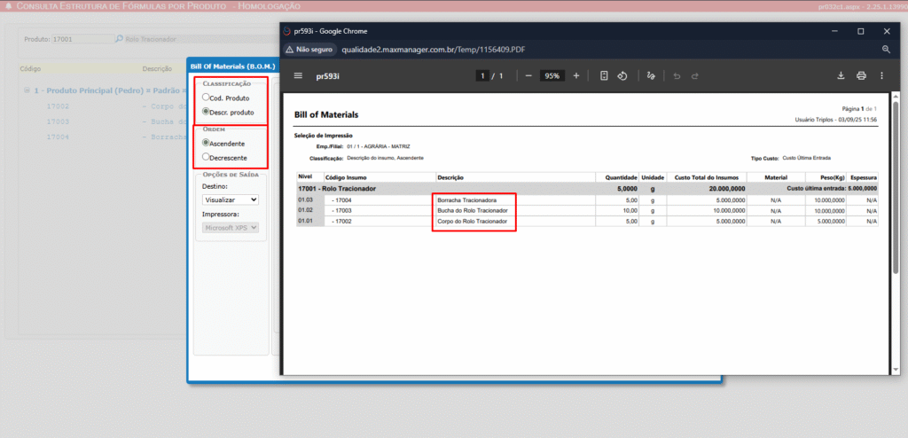Choose 'Ascendente' sort order

point(206,143)
